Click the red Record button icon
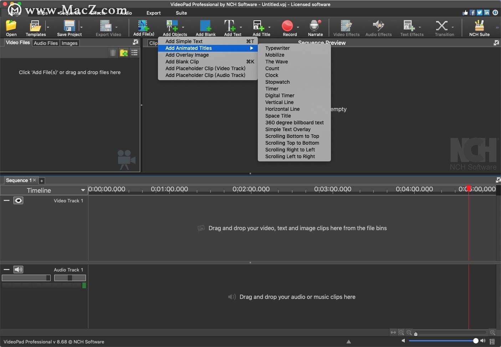This screenshot has height=347, width=501. pyautogui.click(x=287, y=26)
